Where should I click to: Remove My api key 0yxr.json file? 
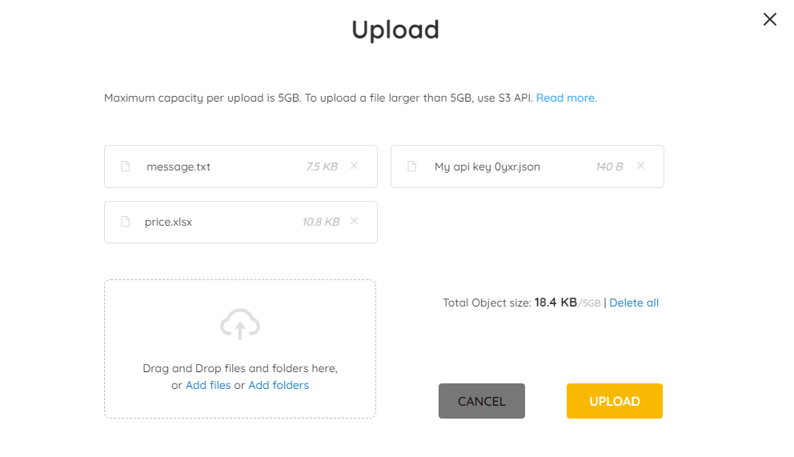point(640,166)
